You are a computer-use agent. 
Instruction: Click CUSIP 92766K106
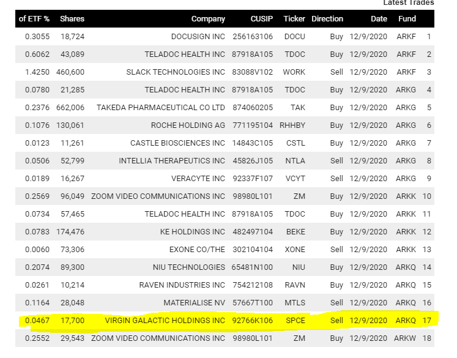[253, 321]
